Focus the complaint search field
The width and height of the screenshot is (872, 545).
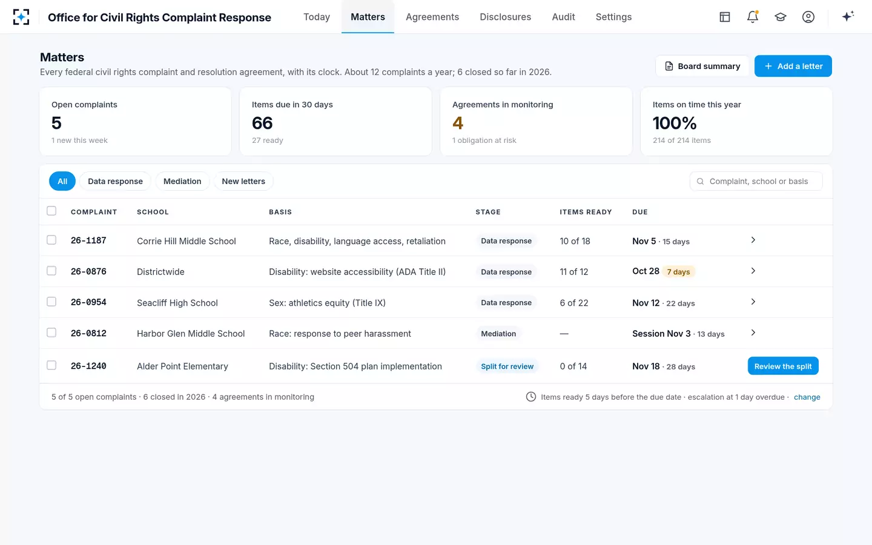(x=756, y=181)
